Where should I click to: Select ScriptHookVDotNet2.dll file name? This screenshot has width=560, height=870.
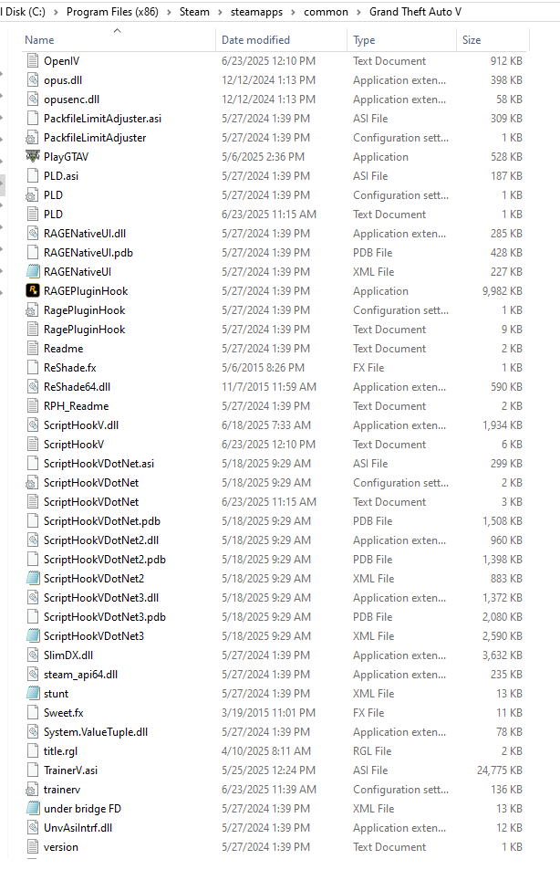tap(101, 540)
